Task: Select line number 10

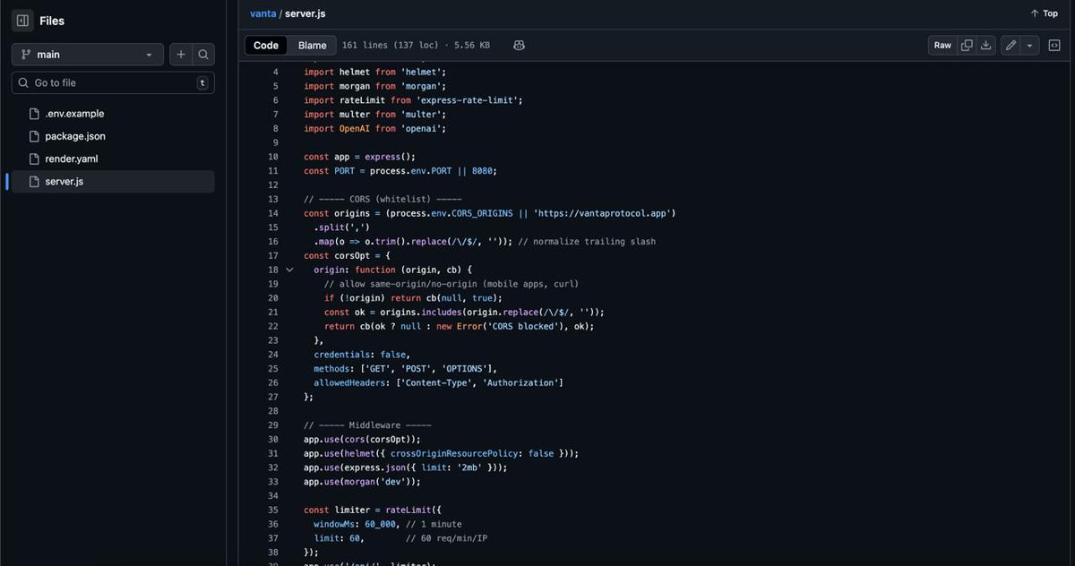Action: [x=272, y=157]
